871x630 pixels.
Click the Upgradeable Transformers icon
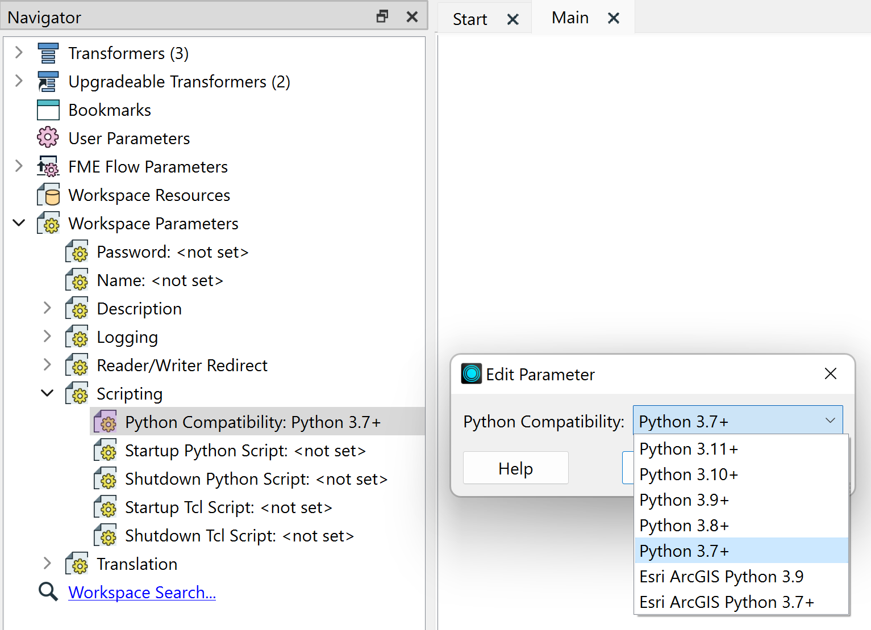48,82
